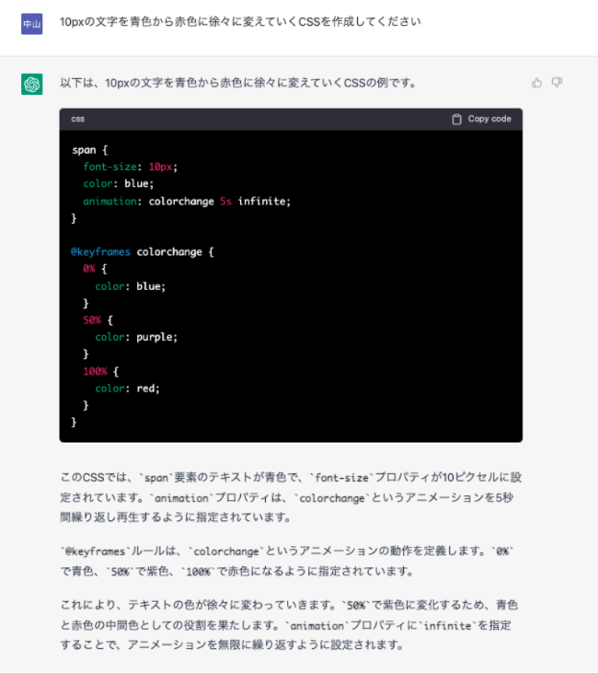Viewport: 598px width, 673px height.
Task: Click the 50% keyframe line
Action: tap(98, 319)
